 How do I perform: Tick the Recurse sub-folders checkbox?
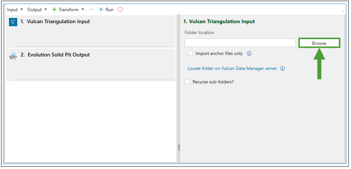188,82
